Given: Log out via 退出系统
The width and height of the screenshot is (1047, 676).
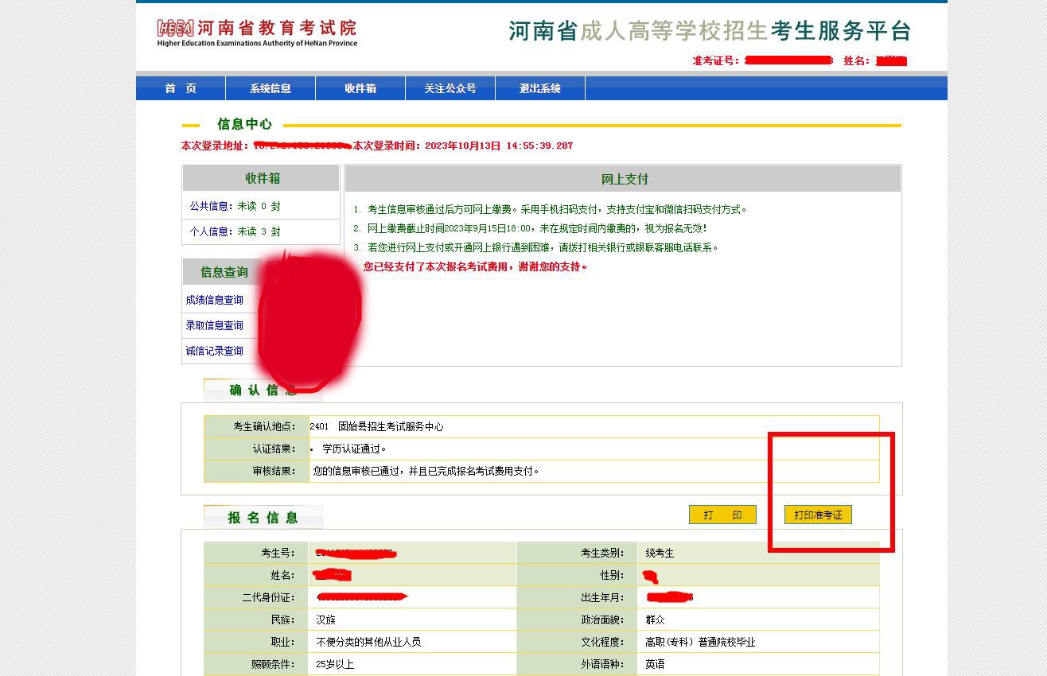Looking at the screenshot, I should point(540,88).
